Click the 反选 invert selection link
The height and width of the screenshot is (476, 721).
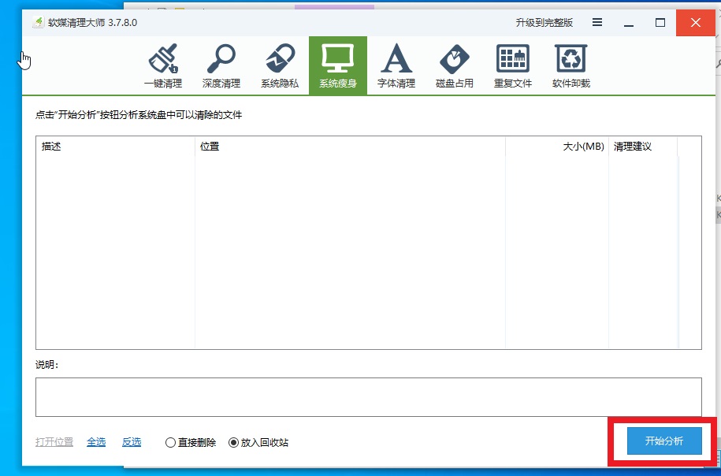click(132, 442)
